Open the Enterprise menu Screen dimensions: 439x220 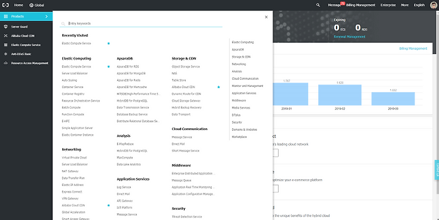coord(388,5)
